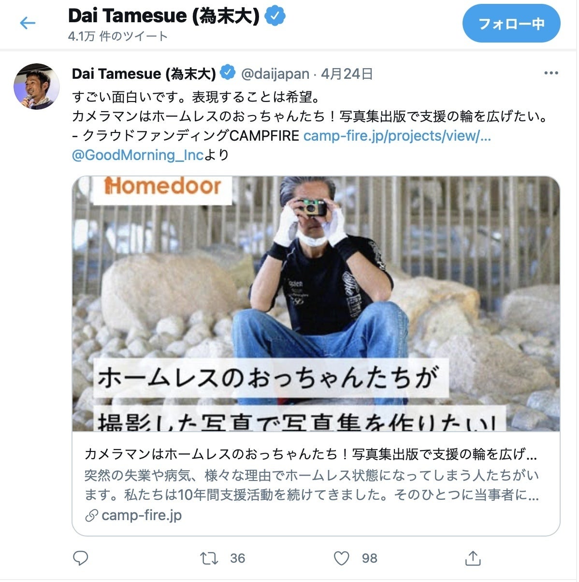This screenshot has width=579, height=582.
Task: Click the retweet icon
Action: (209, 558)
